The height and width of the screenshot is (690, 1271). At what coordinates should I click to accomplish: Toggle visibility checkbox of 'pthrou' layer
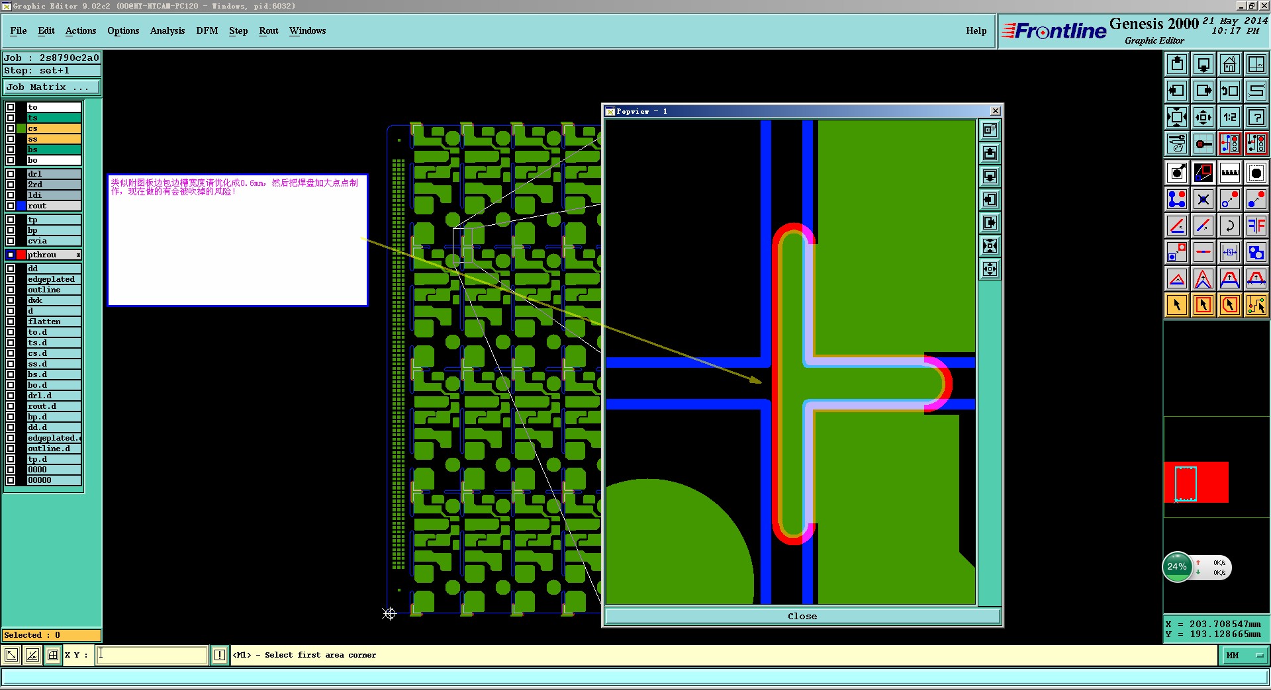[x=11, y=255]
